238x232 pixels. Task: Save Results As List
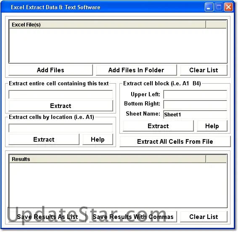click(x=48, y=217)
